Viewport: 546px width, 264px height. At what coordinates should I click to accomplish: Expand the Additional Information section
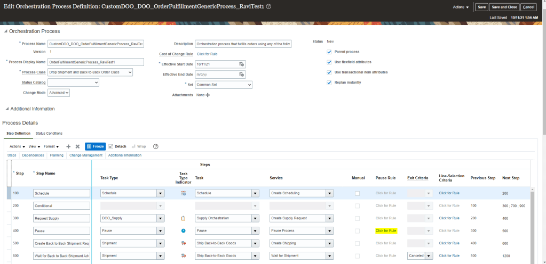pos(7,109)
